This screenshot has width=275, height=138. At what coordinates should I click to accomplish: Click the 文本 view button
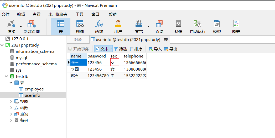(102, 49)
